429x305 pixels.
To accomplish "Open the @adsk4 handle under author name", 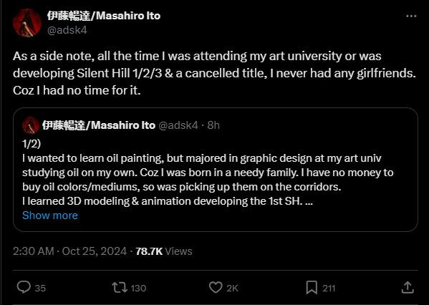I will [x=67, y=30].
